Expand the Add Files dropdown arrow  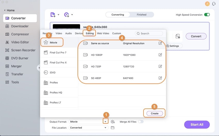coord(58,14)
